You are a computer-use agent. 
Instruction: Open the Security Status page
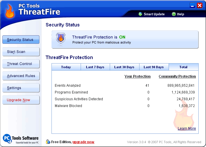21,40
